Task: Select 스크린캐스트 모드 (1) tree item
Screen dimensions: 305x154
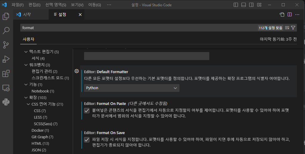Action: tap(50, 78)
